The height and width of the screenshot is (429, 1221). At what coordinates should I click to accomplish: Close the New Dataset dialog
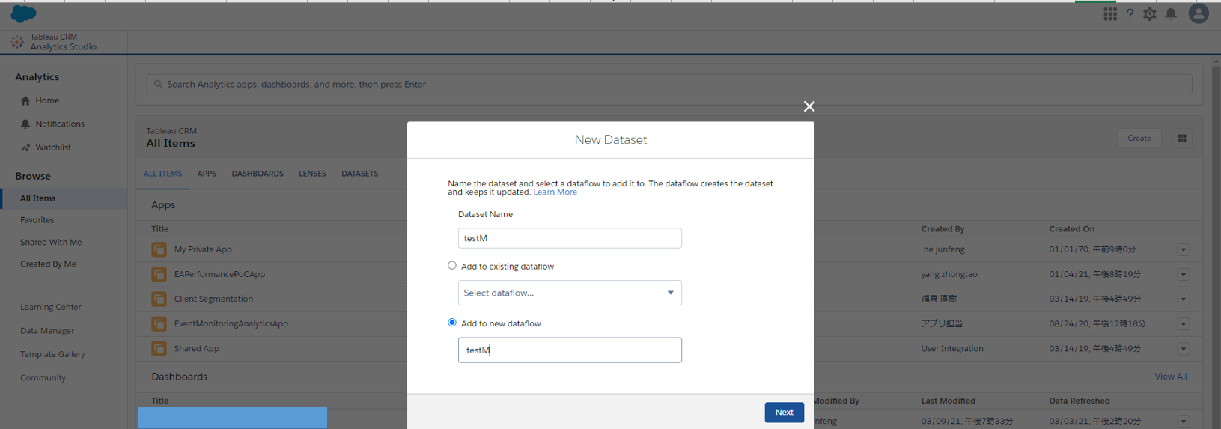809,106
